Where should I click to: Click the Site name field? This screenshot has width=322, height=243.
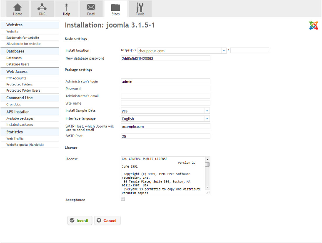165,103
